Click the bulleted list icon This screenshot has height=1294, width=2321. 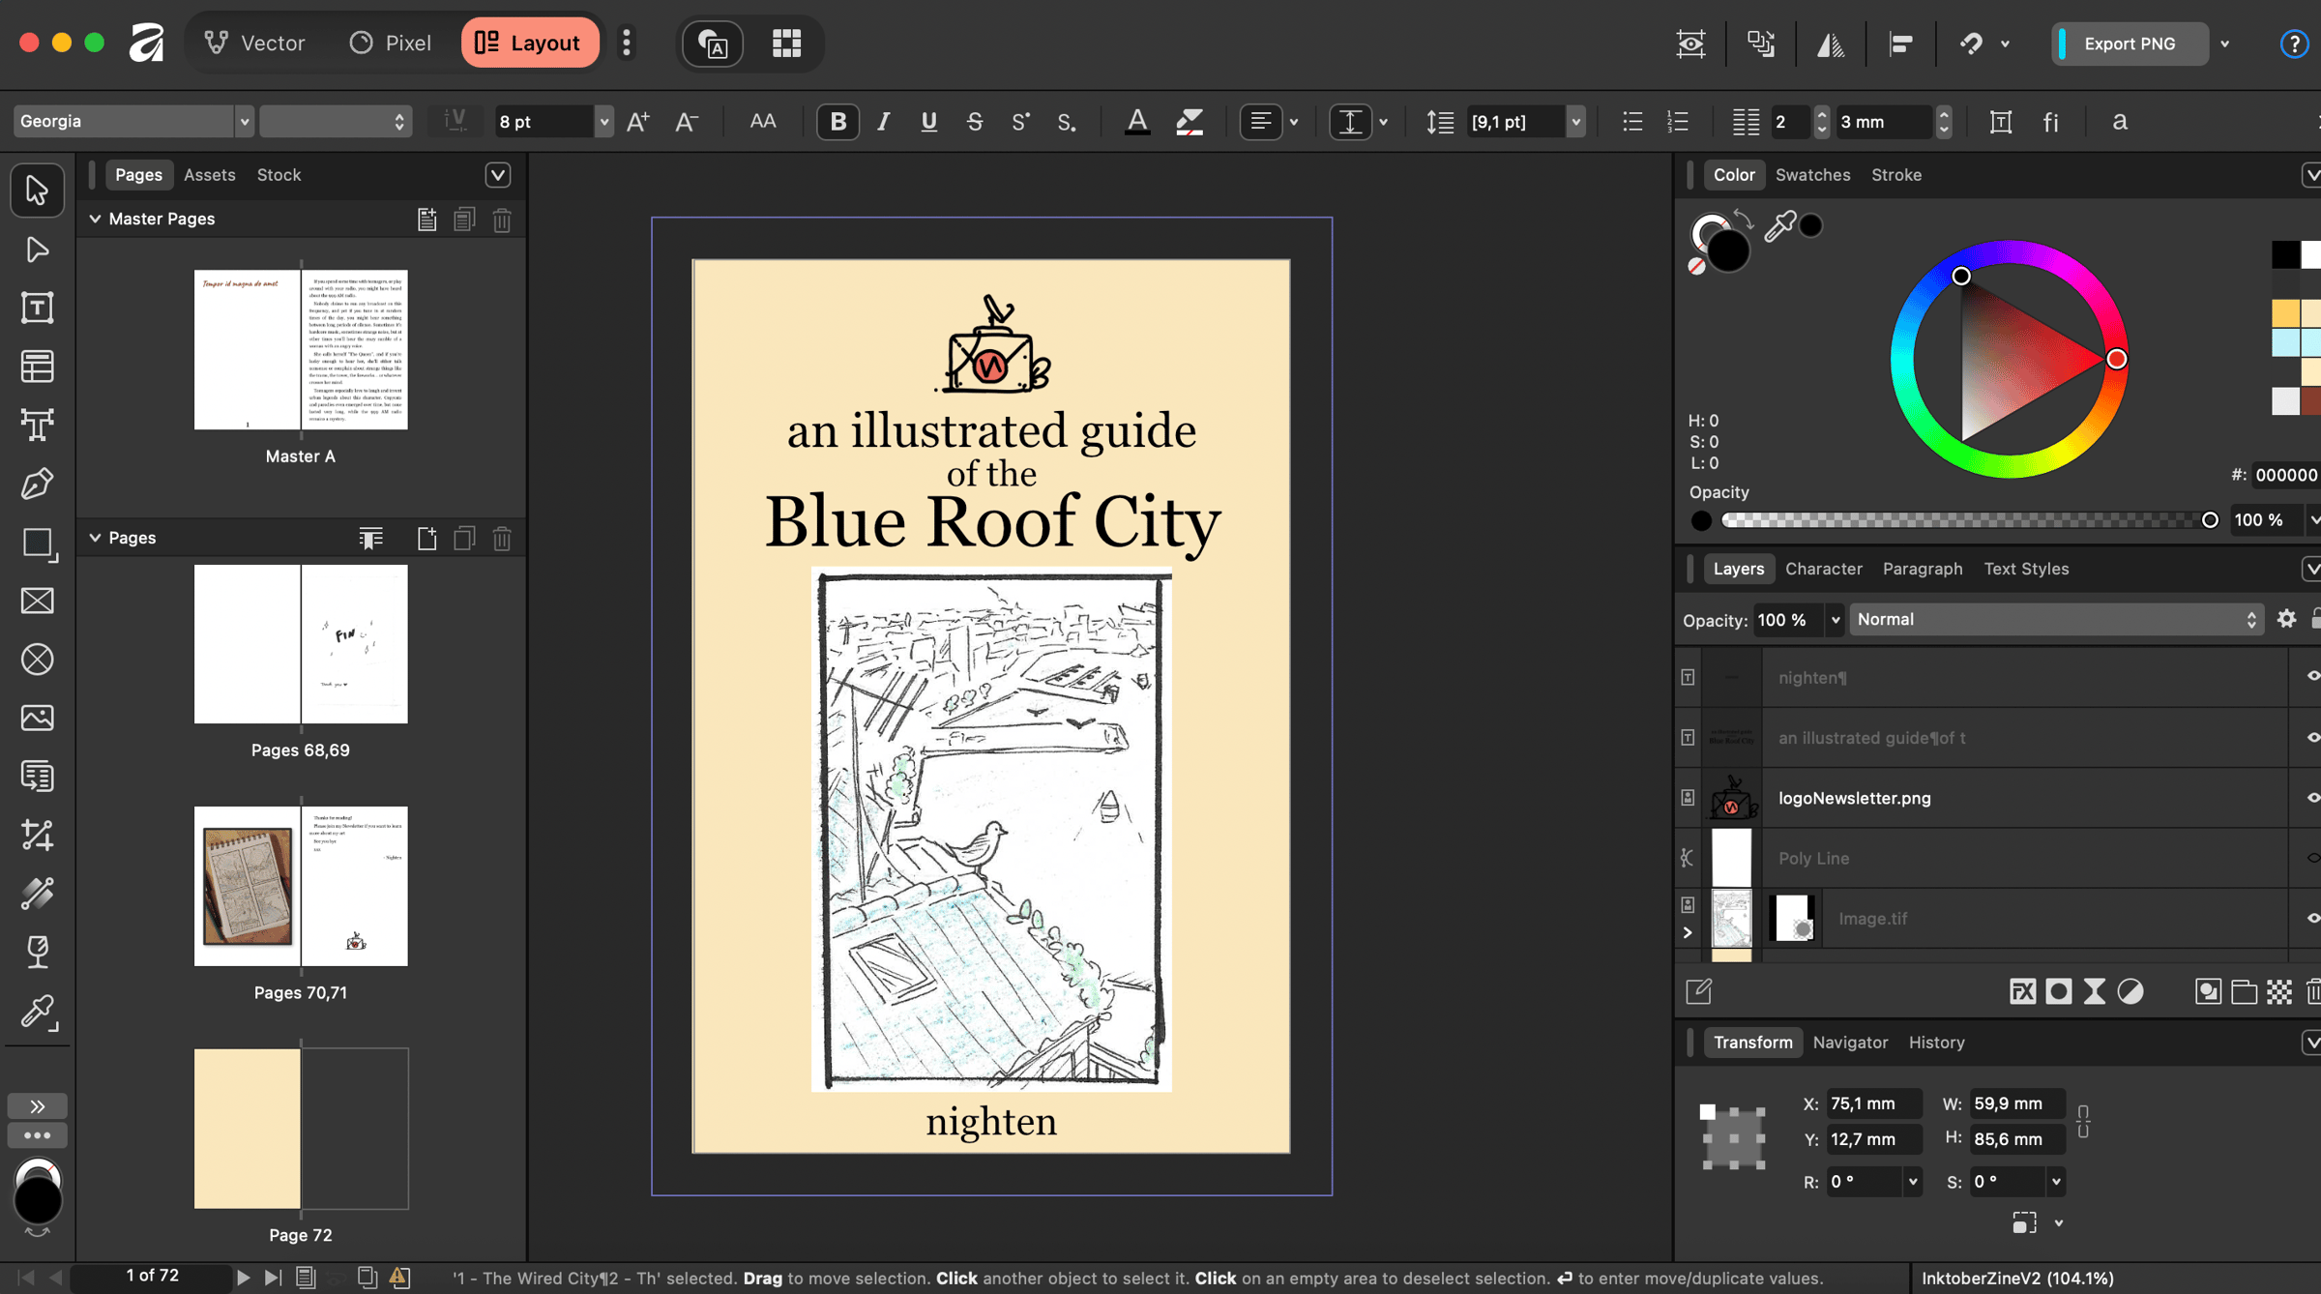point(1632,122)
